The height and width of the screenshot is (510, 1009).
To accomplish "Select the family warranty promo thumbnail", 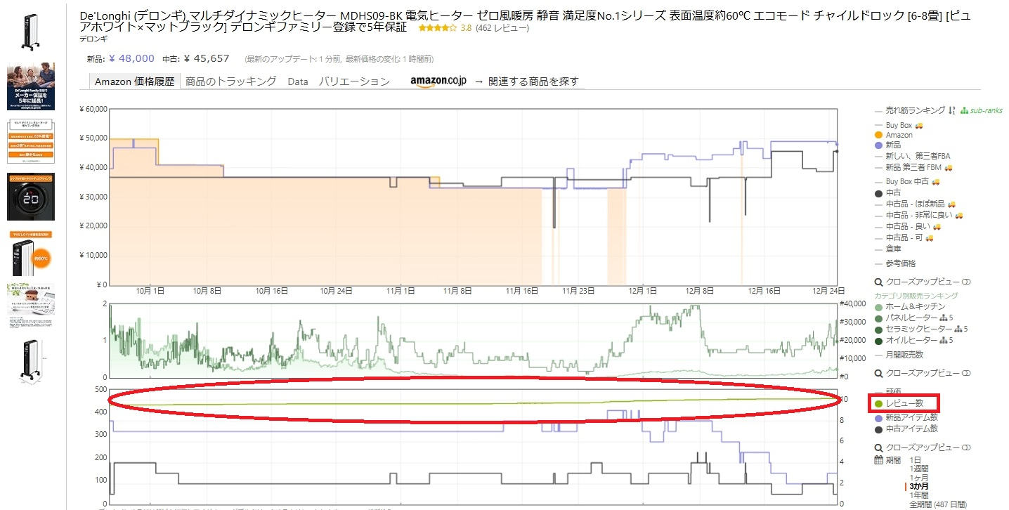I will click(x=30, y=87).
